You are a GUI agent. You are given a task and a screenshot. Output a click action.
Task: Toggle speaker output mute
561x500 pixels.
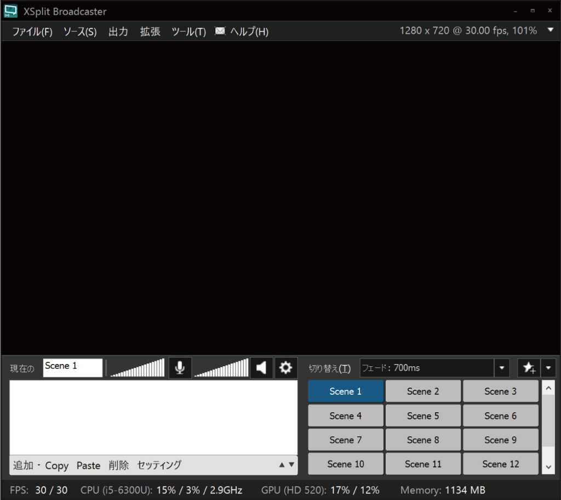click(x=261, y=367)
